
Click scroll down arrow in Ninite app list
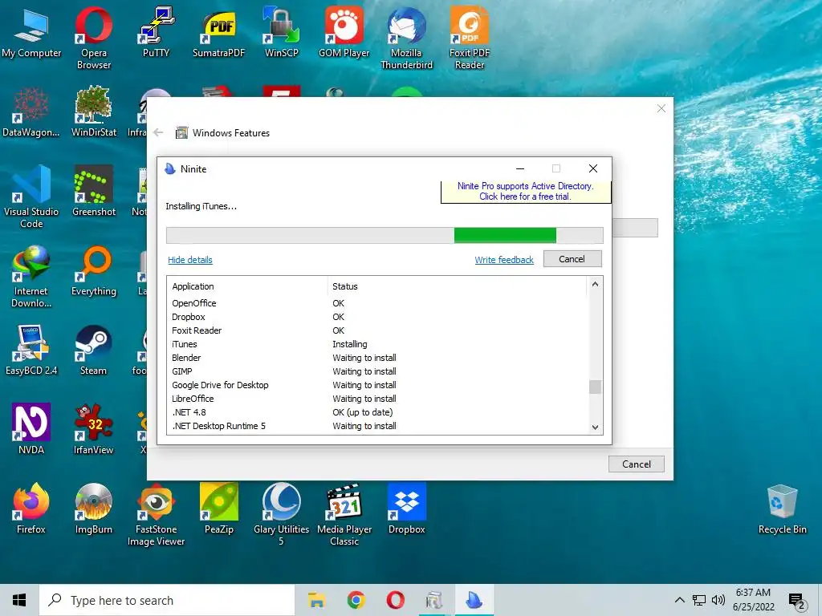[x=595, y=427]
